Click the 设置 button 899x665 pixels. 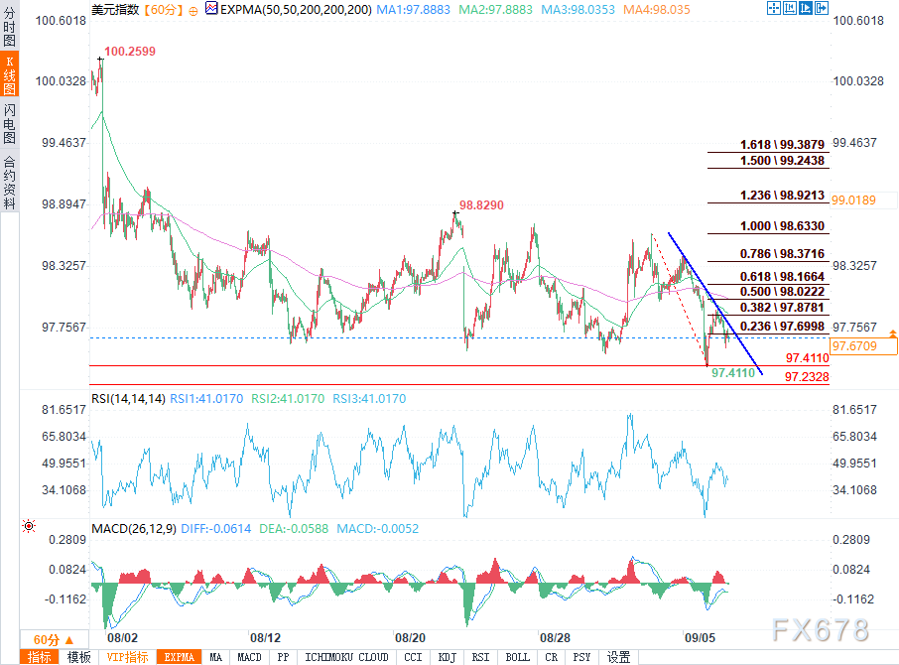(618, 657)
